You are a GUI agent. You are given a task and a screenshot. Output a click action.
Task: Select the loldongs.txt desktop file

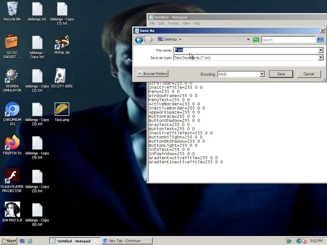[x=37, y=11]
